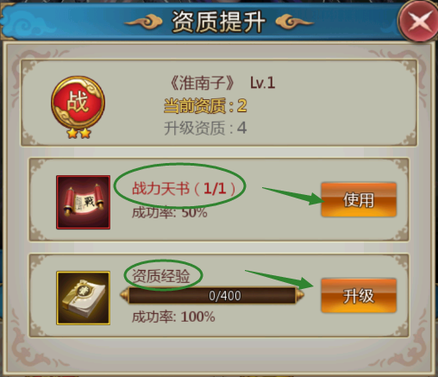Click the 战力天书 (1/1) label
This screenshot has width=438, height=377.
pos(184,189)
